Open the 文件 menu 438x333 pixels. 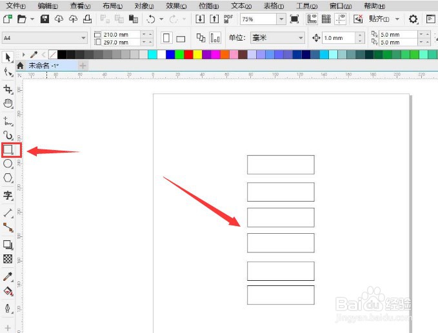(16, 6)
